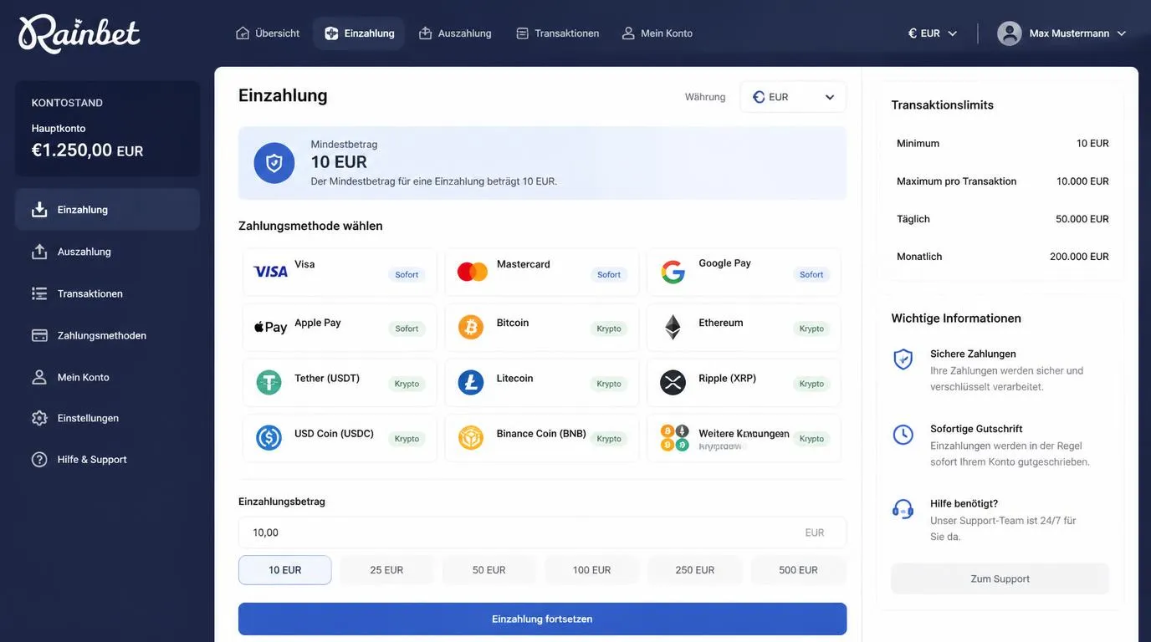Choose the Mastercard logo icon
The image size is (1151, 642).
(473, 272)
